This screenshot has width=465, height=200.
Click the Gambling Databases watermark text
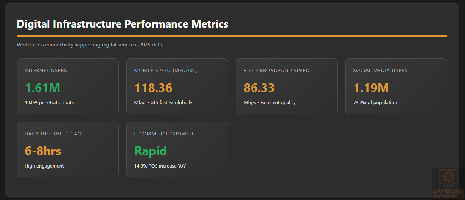449,194
